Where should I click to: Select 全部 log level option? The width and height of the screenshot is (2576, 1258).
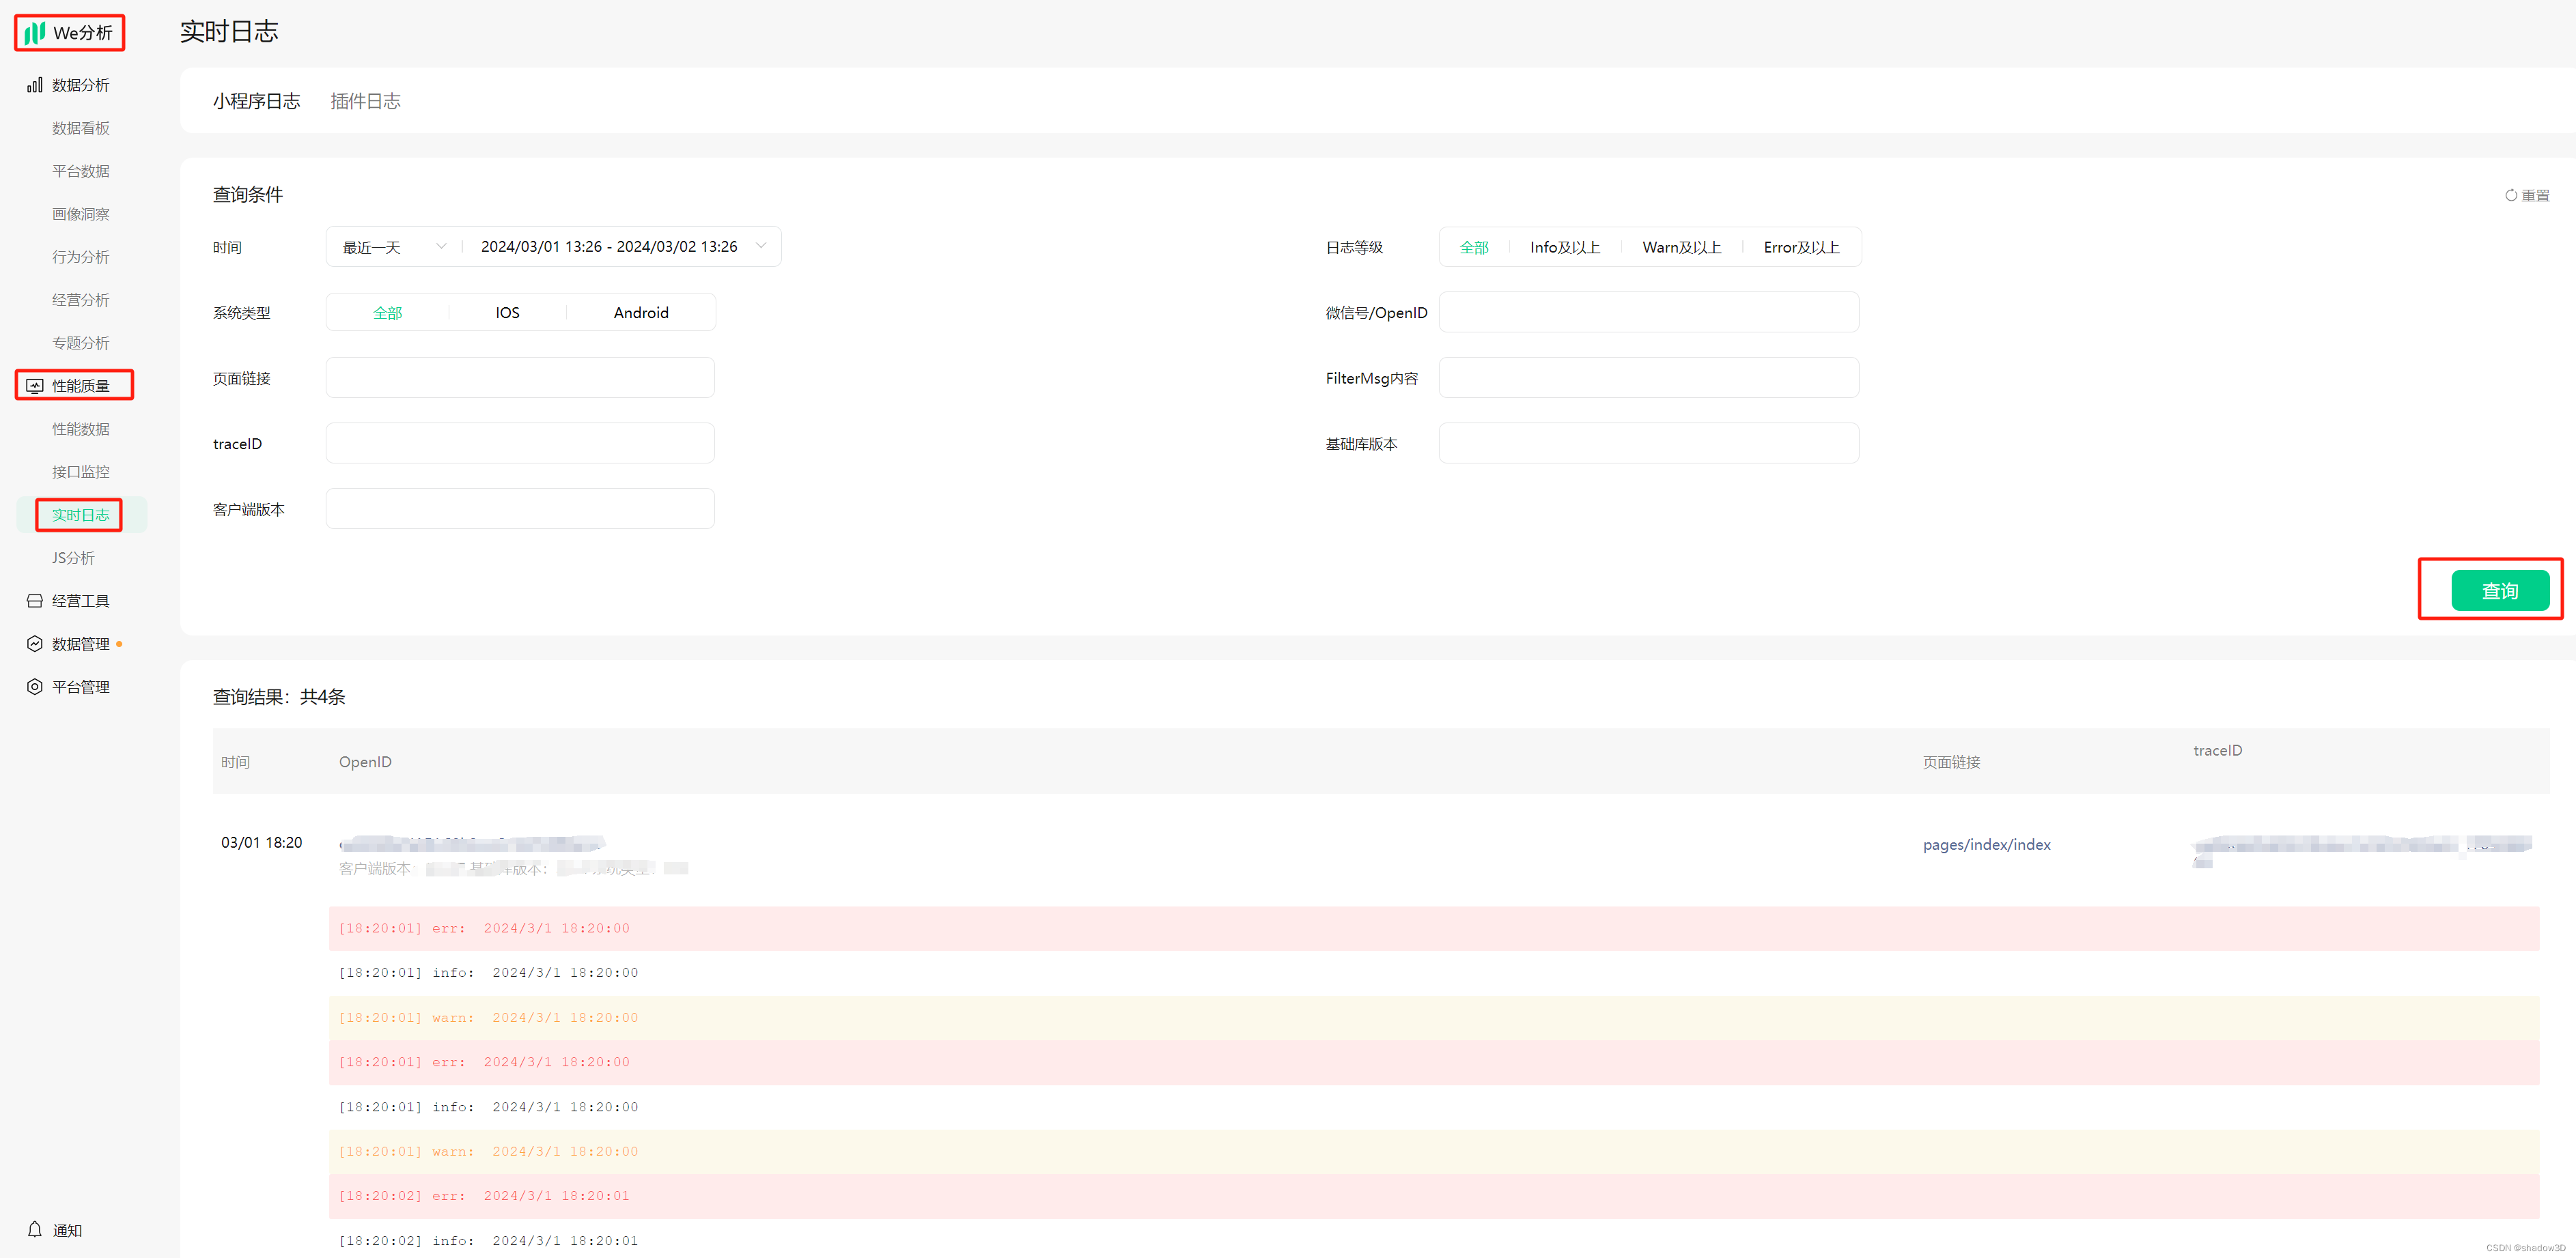1474,247
